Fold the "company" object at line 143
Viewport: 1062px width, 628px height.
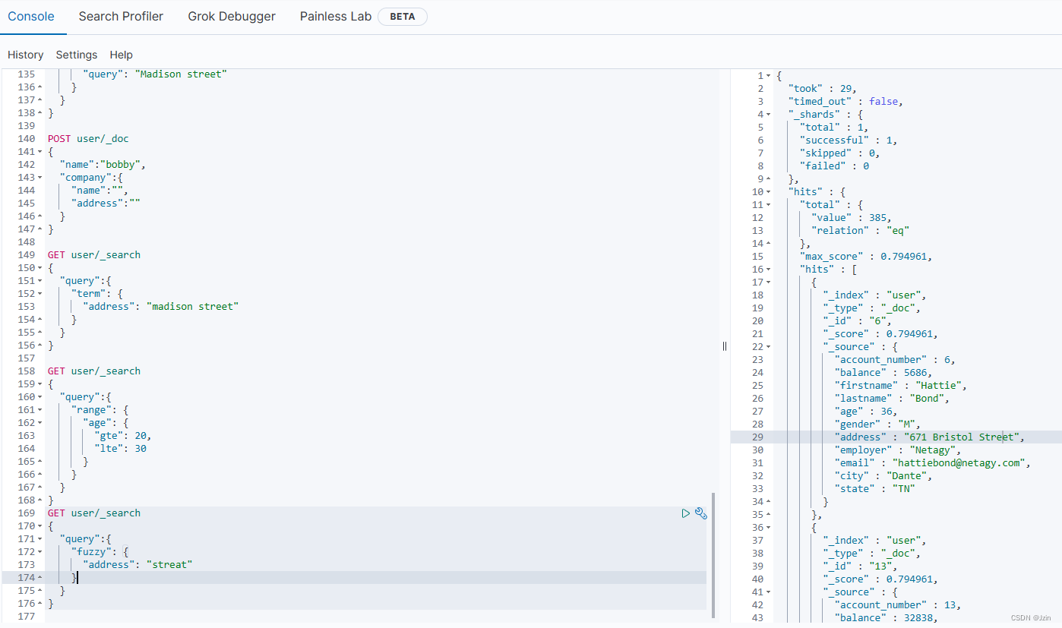pos(40,178)
